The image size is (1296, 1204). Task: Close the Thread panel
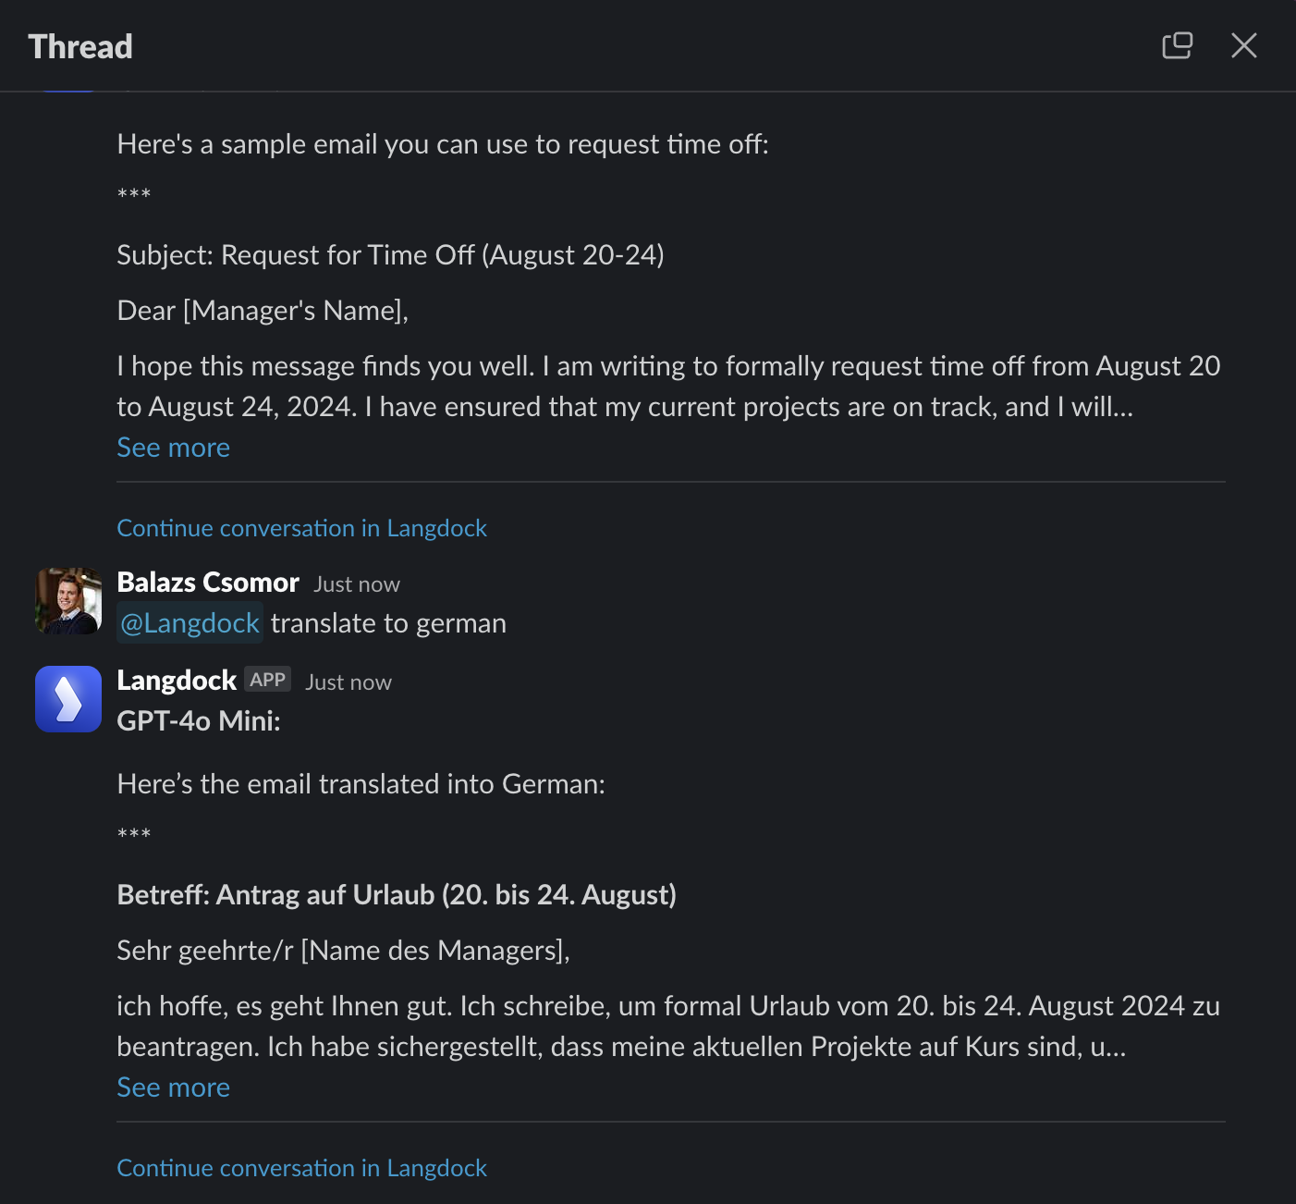(1244, 45)
